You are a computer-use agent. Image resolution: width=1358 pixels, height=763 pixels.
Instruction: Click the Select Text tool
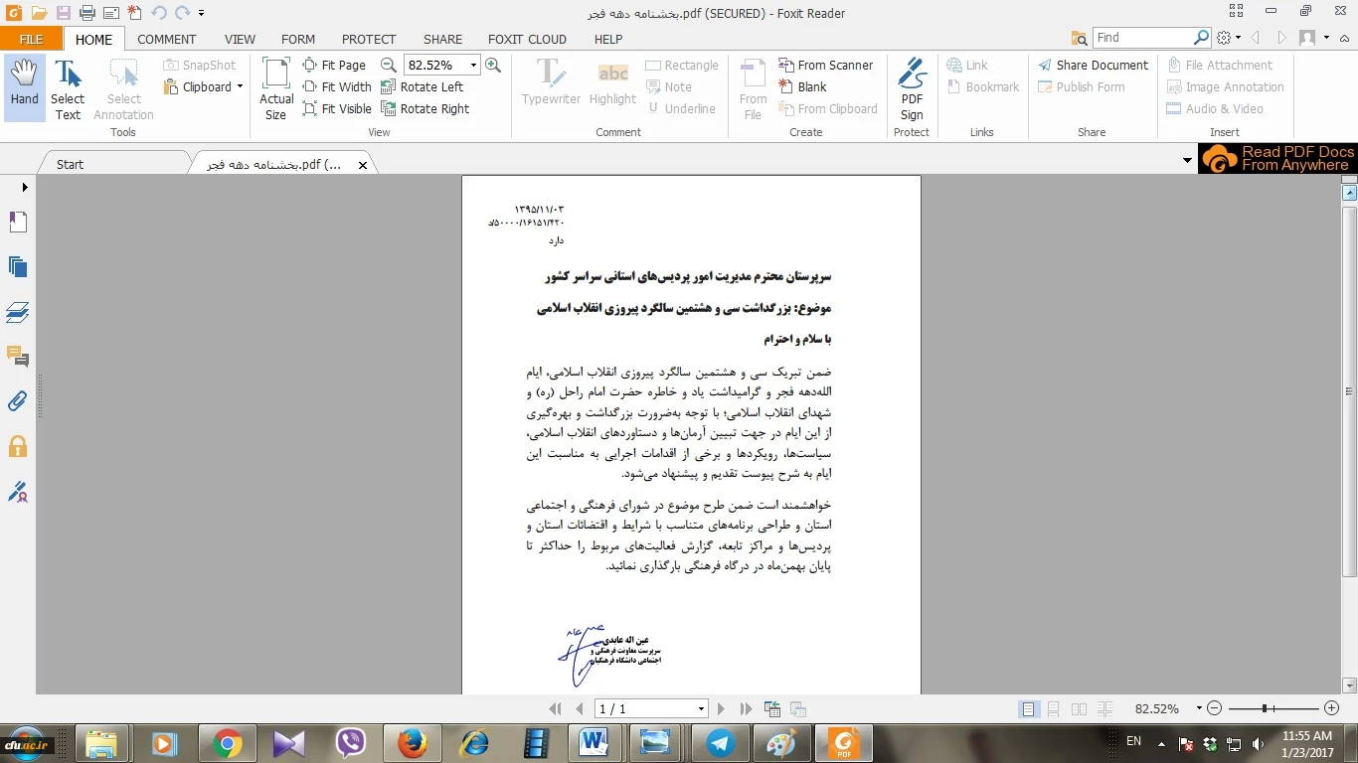(68, 87)
